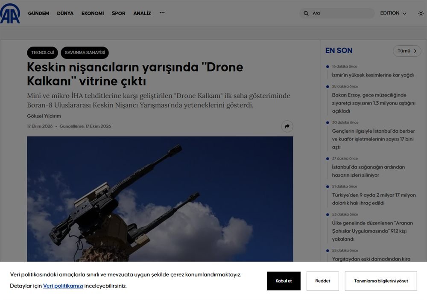This screenshot has height=300, width=427.
Task: Select the SAVUNMA SANAYİSİ category tag
Action: 85,53
